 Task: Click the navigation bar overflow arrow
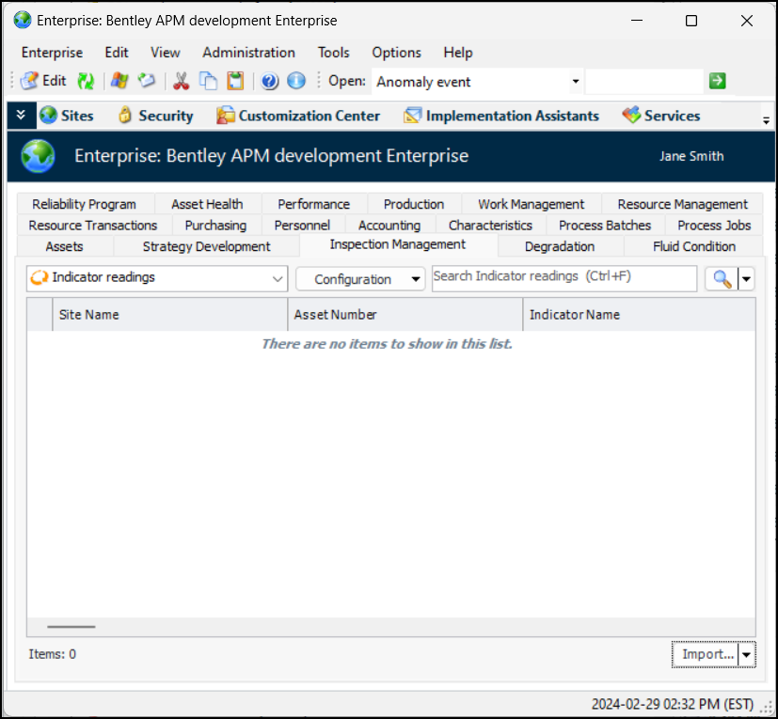pos(766,120)
